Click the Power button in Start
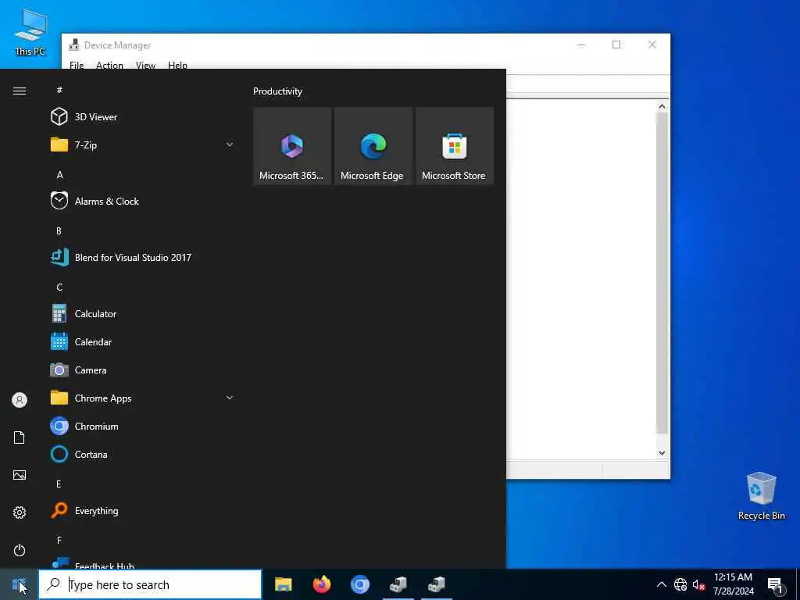 click(x=20, y=550)
